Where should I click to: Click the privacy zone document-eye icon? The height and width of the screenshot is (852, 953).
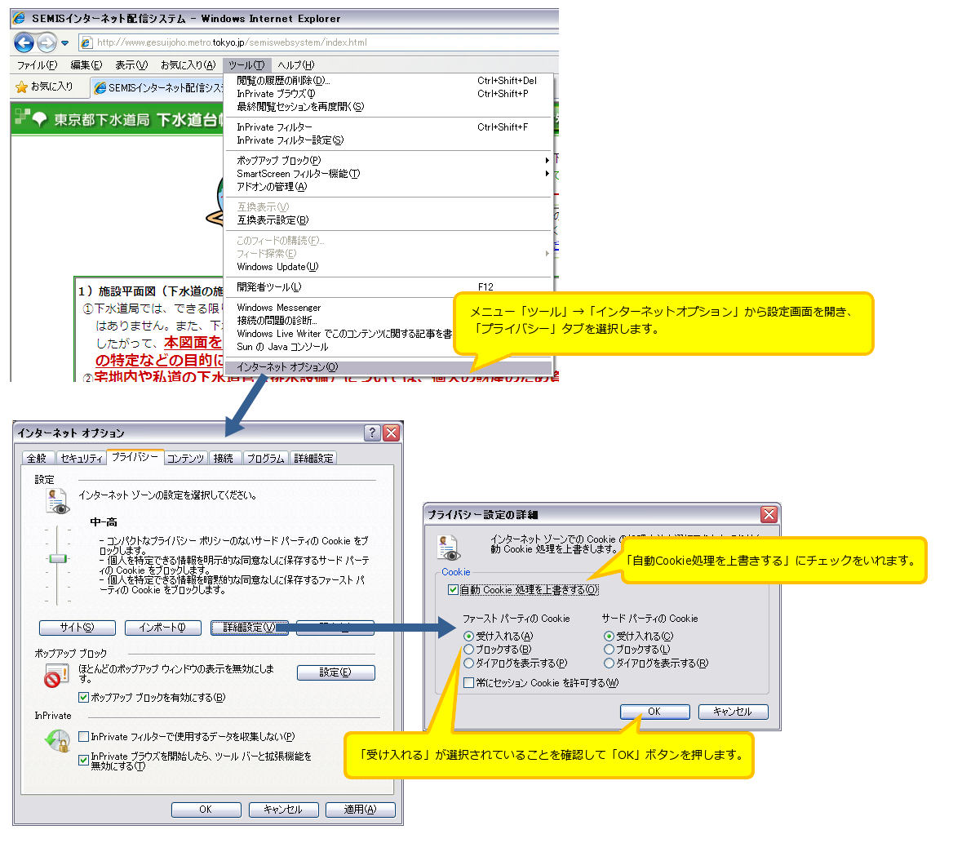click(x=57, y=501)
